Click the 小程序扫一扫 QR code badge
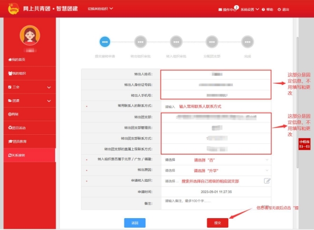Viewport: 314px width, 230px height. click(304, 144)
